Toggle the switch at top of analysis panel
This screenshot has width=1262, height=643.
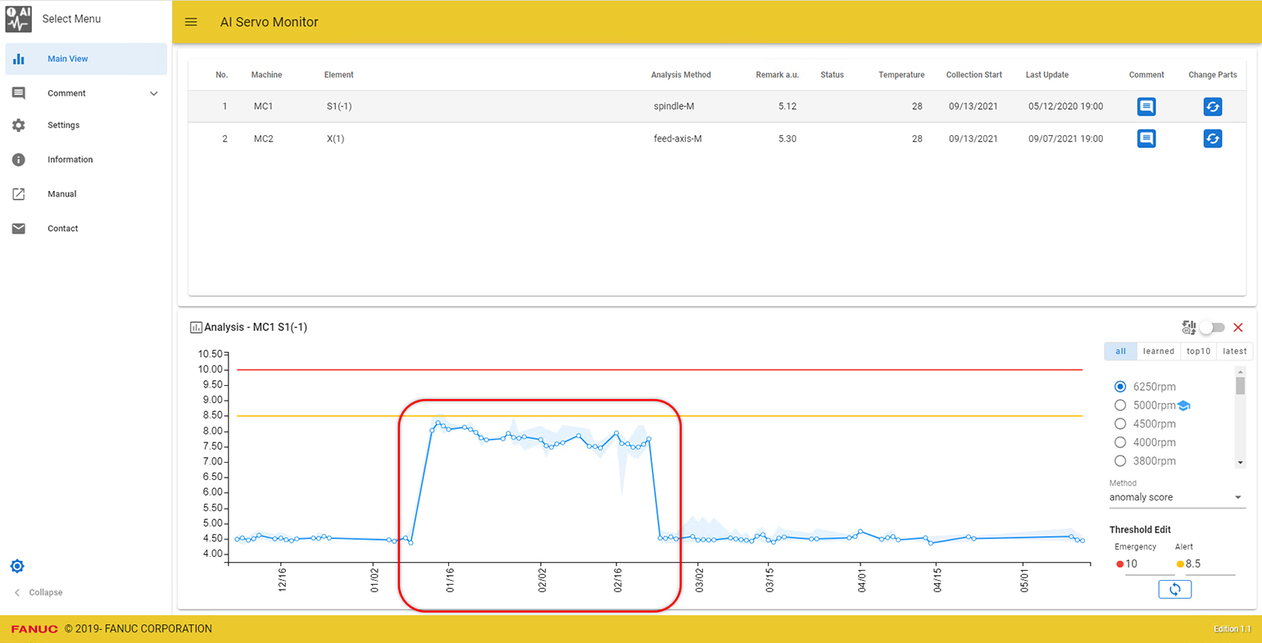pyautogui.click(x=1213, y=327)
